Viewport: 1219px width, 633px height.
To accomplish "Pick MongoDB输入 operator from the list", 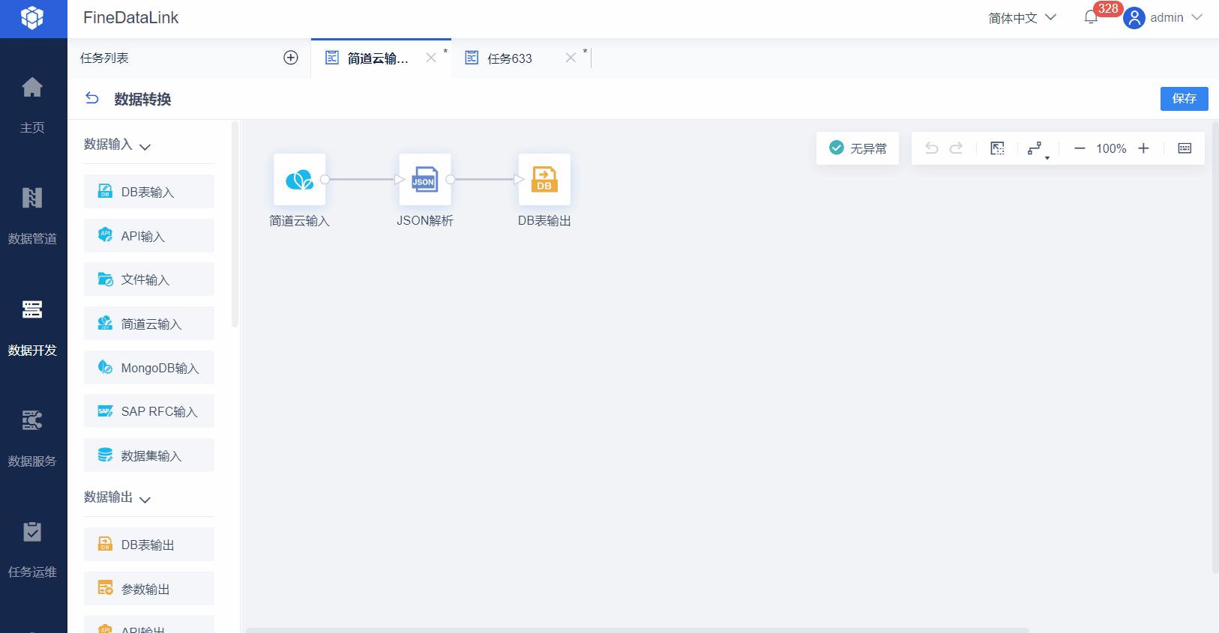I will click(x=149, y=368).
